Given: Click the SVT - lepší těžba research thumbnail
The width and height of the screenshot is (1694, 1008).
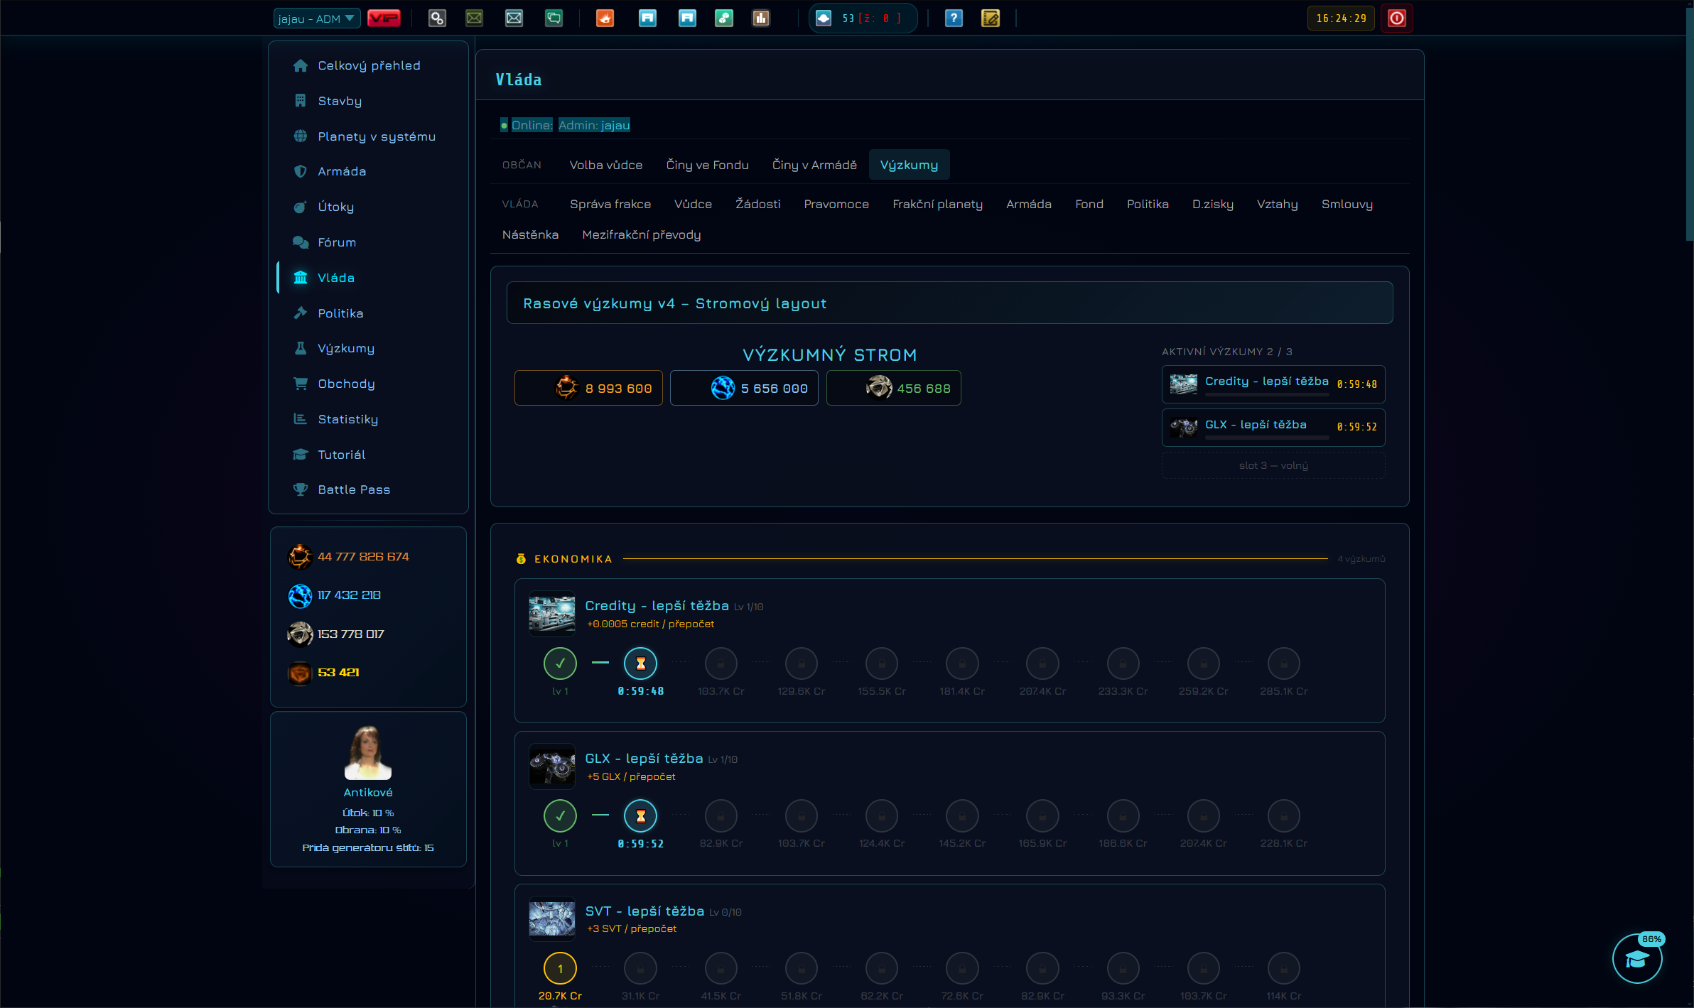Looking at the screenshot, I should tap(551, 918).
